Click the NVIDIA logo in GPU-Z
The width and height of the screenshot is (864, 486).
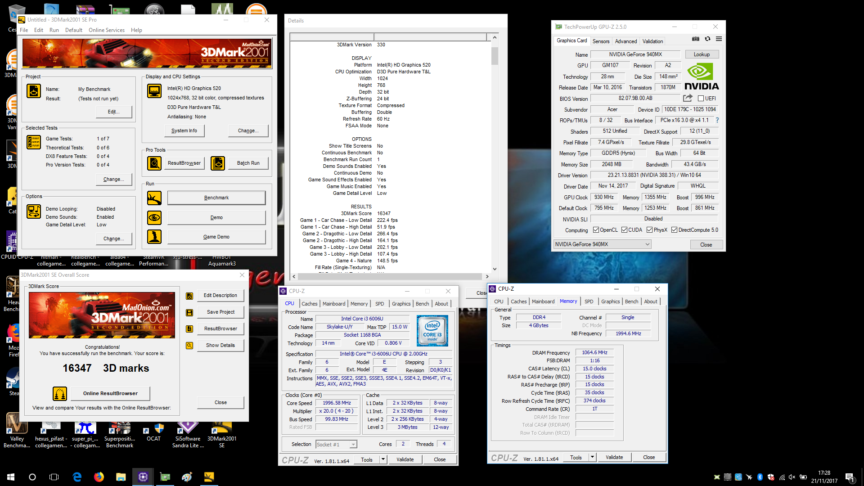702,76
